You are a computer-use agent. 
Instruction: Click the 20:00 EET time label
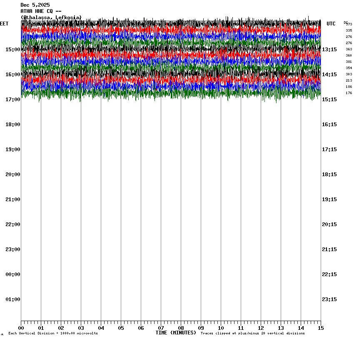point(12,174)
